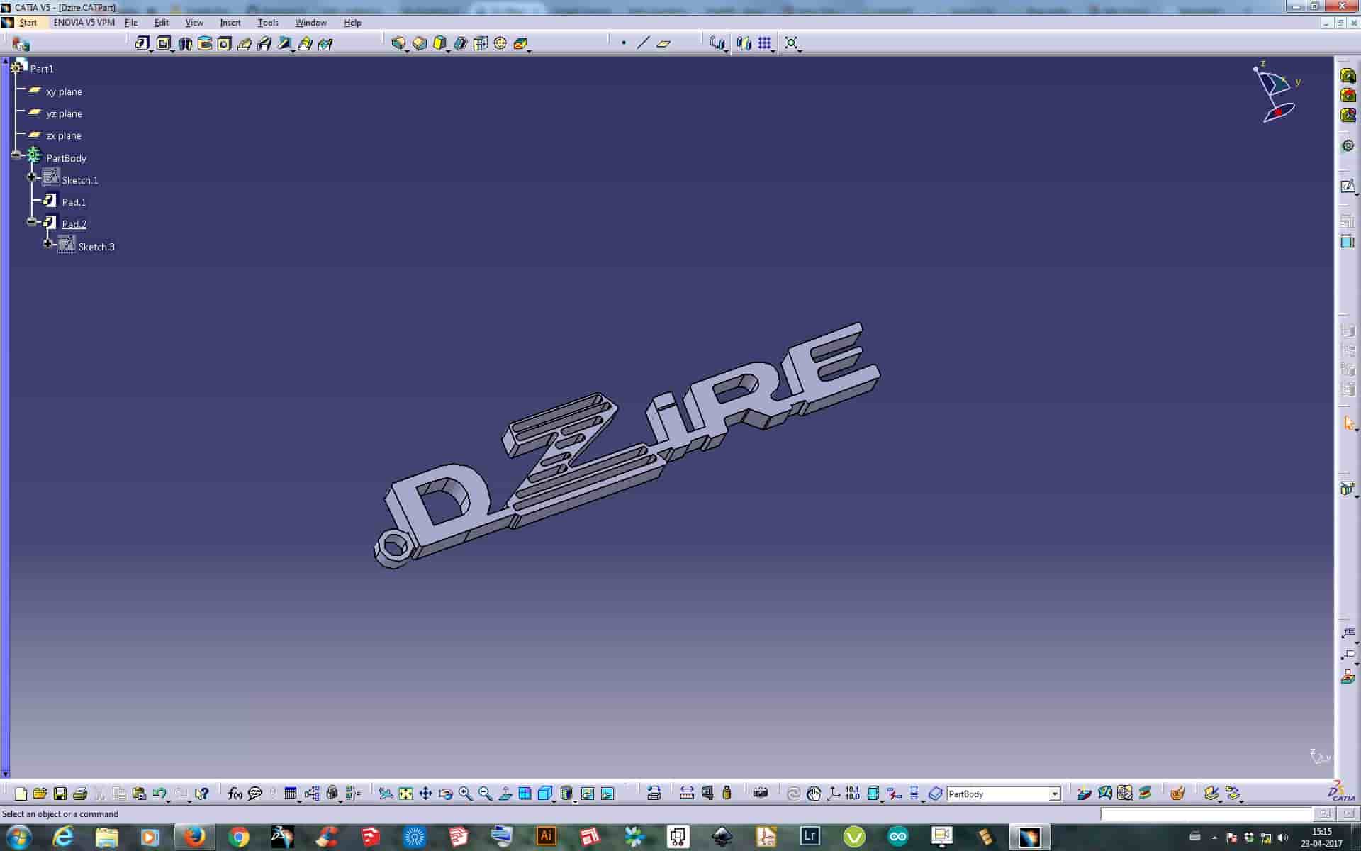The width and height of the screenshot is (1361, 851).
Task: Select Part1 root in the tree
Action: tap(42, 69)
